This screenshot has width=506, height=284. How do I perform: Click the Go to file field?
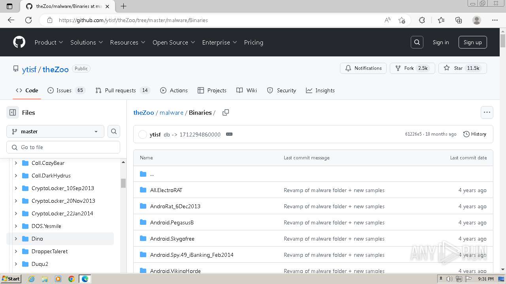pyautogui.click(x=63, y=147)
